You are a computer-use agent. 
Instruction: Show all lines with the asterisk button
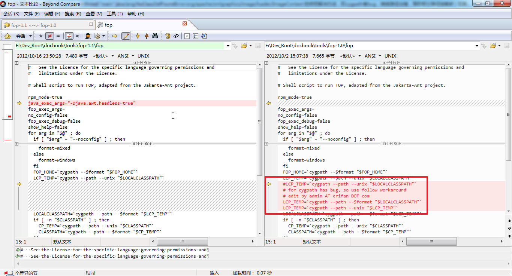(x=41, y=36)
